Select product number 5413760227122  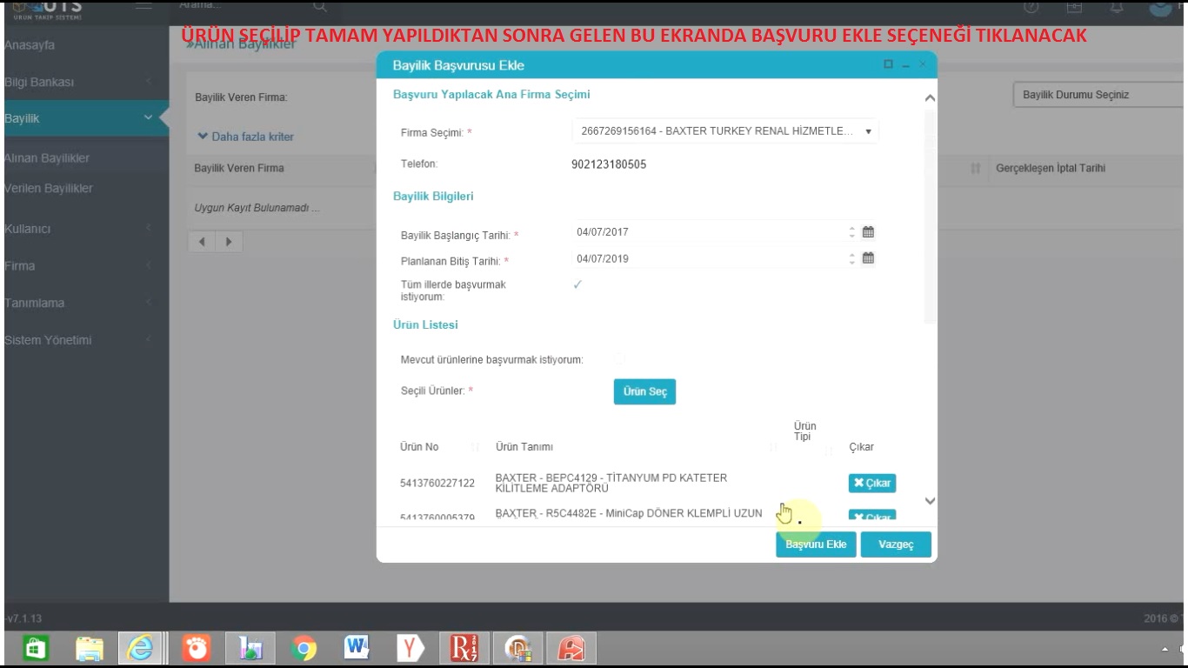437,483
